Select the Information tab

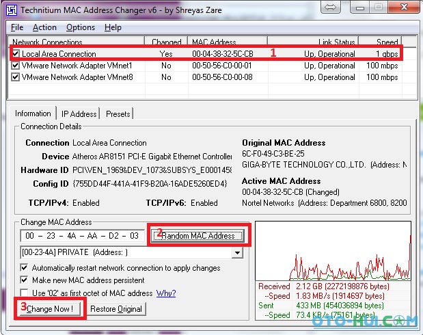33,113
